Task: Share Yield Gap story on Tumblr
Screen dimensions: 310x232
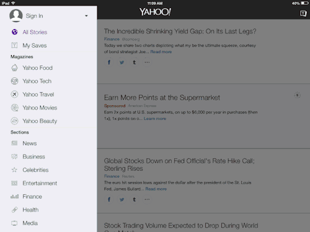Action: click(x=135, y=62)
